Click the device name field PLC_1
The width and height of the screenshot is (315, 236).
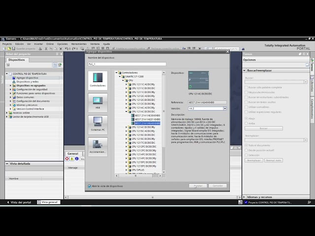(x=126, y=64)
